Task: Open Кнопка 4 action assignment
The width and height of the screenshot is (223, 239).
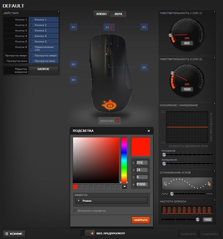Action: [43, 36]
